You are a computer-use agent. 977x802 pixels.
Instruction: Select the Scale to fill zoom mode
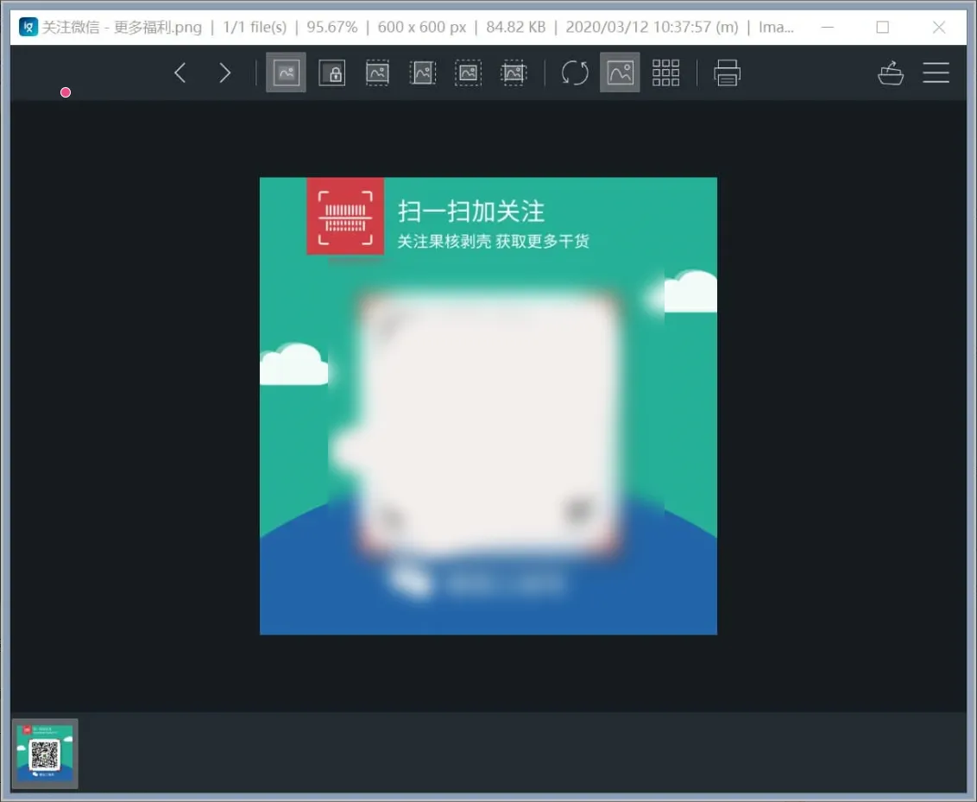pos(514,73)
